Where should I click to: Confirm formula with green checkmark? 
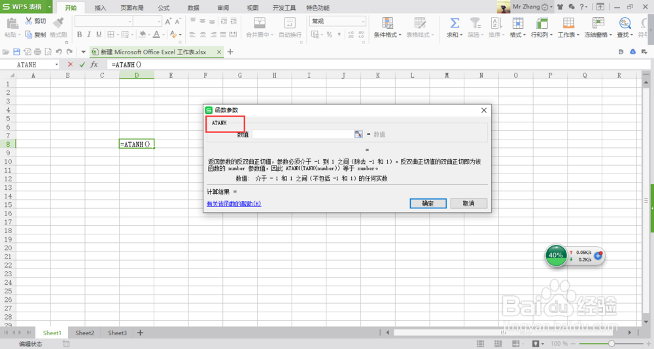tap(82, 64)
